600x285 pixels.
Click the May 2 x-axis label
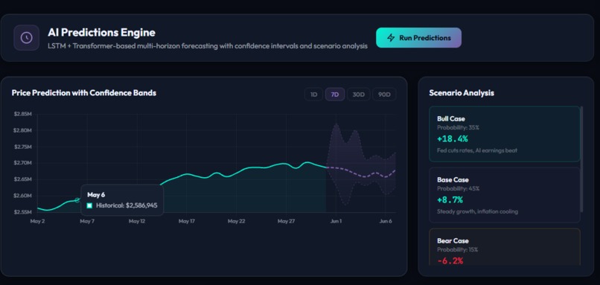click(x=37, y=221)
